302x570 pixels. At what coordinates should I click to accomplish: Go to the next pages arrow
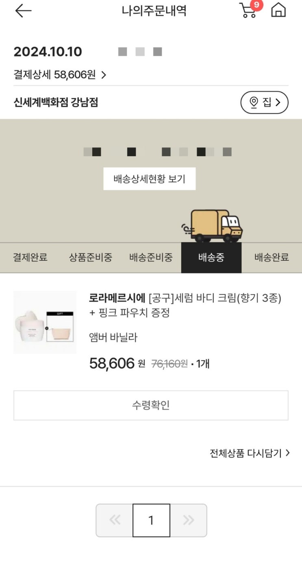click(x=188, y=520)
